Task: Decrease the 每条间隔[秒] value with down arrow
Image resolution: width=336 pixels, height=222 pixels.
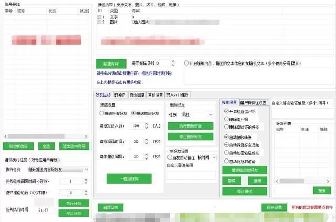Action: click(x=173, y=65)
